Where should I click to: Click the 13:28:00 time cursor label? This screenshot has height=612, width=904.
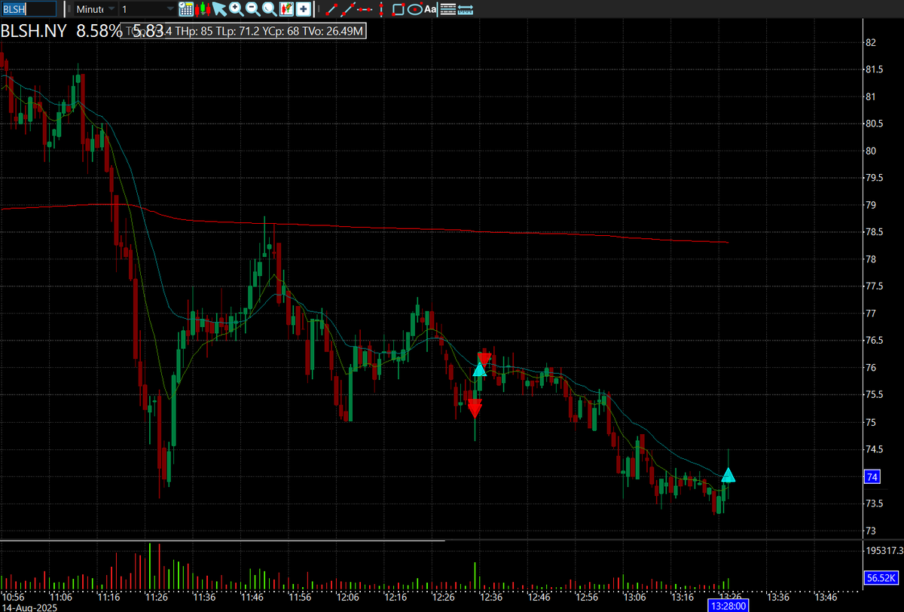(x=728, y=605)
